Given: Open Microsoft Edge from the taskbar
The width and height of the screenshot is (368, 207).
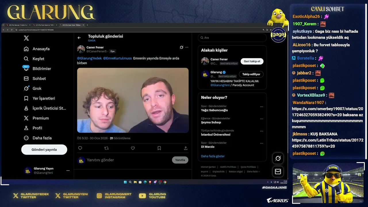Looking at the screenshot, I should tap(145, 182).
